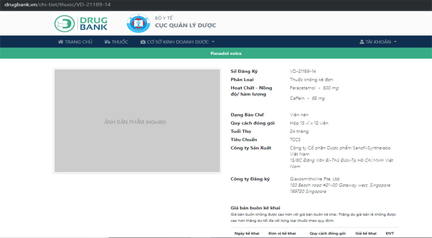Select registration number VD-21189-14 text
The width and height of the screenshot is (432, 238).
tap(303, 71)
